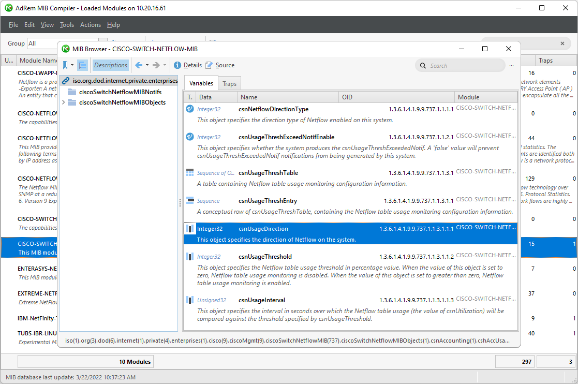This screenshot has width=578, height=384.
Task: Click the 297 total count status cell
Action: tap(515, 362)
